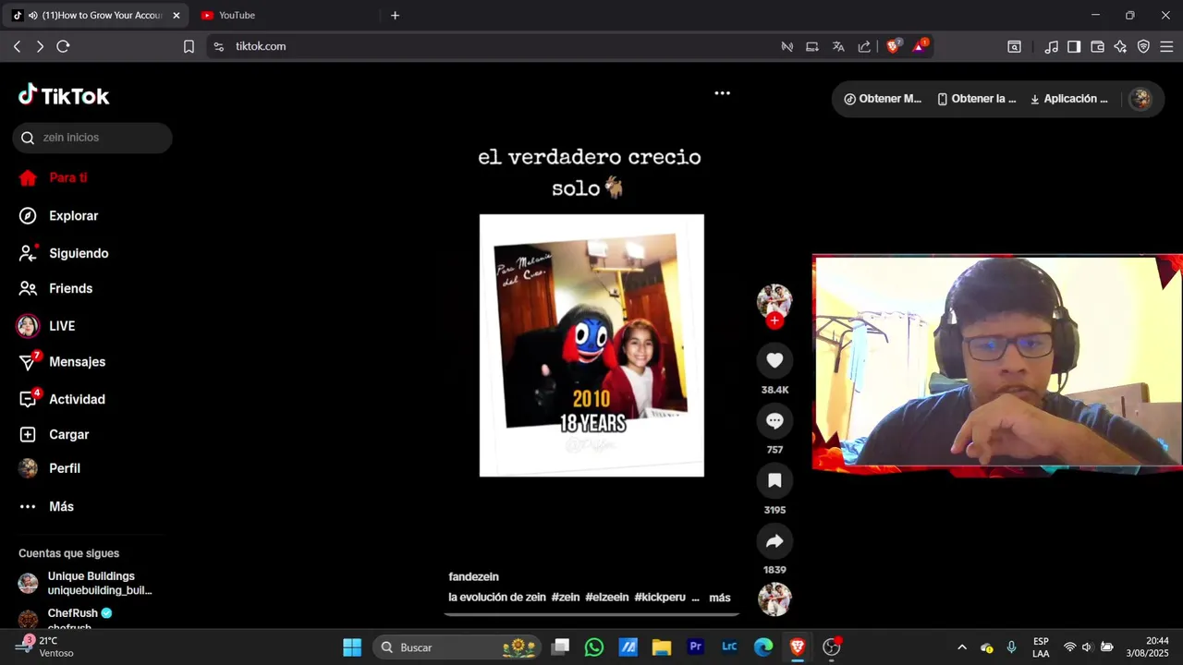Switch to the YouTube tab
Image resolution: width=1183 pixels, height=665 pixels.
coord(237,15)
